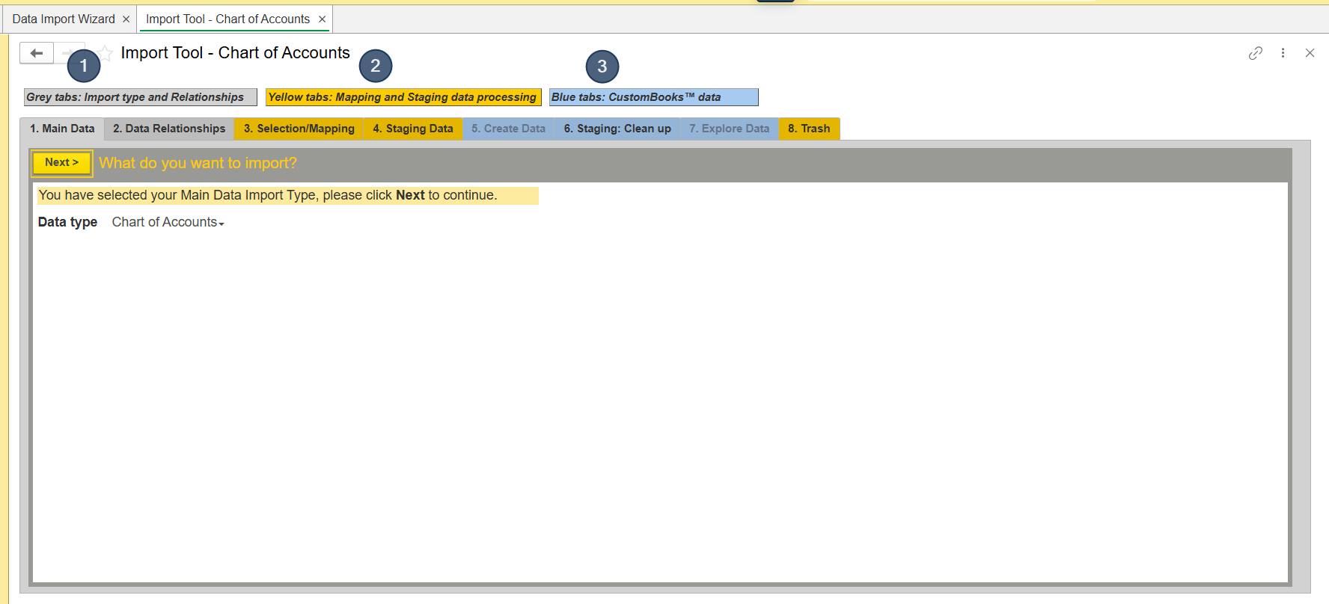Click the numbered circle 1 marker
1329x604 pixels.
click(x=84, y=66)
